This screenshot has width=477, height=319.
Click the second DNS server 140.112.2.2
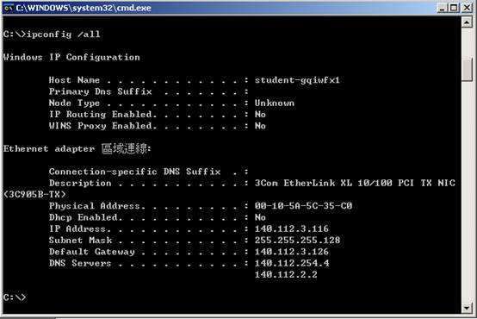(286, 274)
